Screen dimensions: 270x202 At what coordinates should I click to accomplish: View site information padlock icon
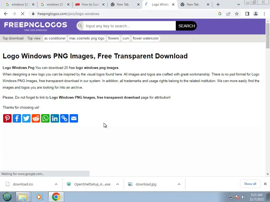(33, 14)
